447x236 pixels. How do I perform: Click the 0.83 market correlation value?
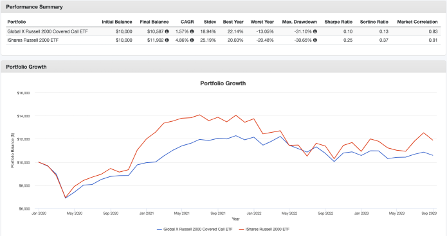point(433,31)
